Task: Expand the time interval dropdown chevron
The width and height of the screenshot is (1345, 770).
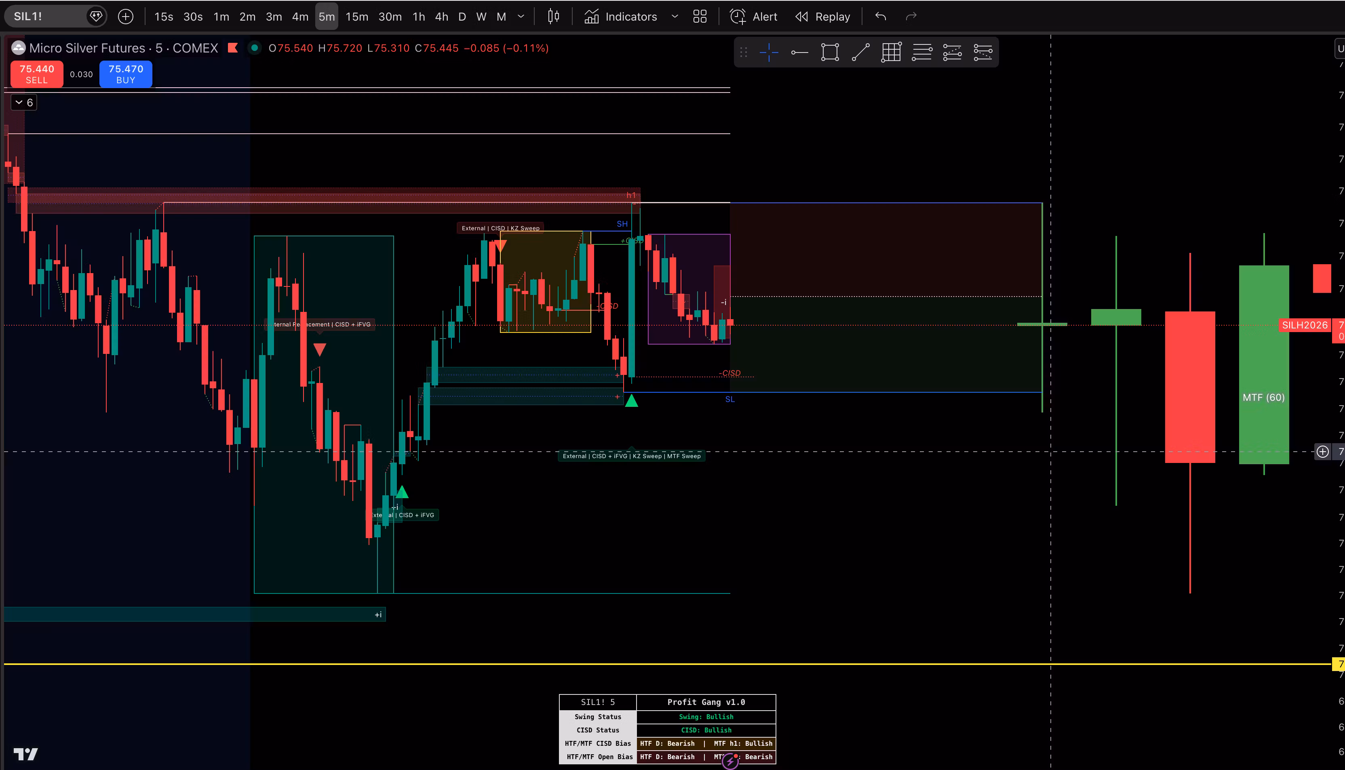Action: tap(521, 17)
